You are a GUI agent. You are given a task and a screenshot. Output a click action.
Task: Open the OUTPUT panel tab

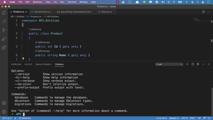tap(28, 64)
